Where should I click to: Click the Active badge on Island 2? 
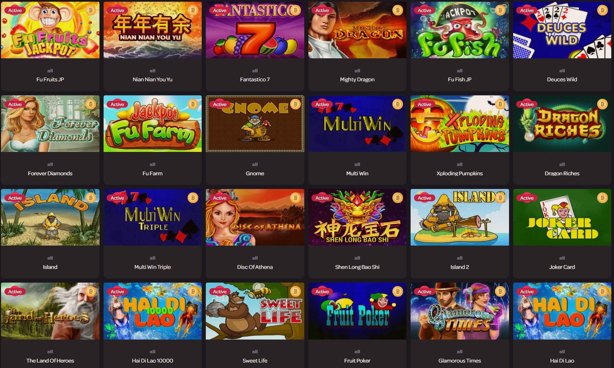pyautogui.click(x=424, y=198)
